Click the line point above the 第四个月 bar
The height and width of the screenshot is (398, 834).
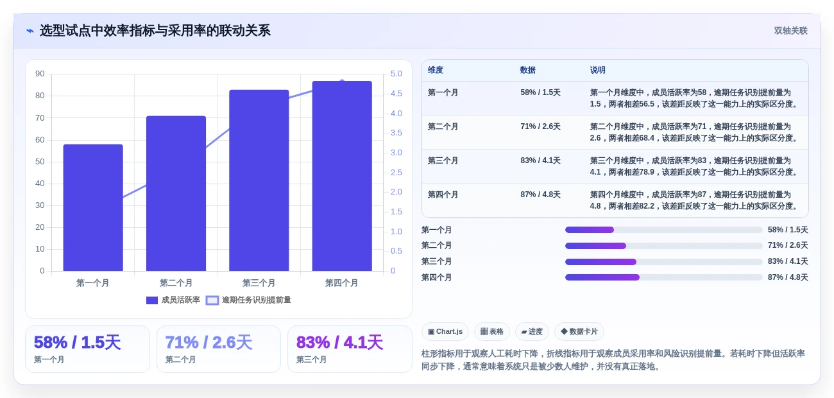pos(342,82)
